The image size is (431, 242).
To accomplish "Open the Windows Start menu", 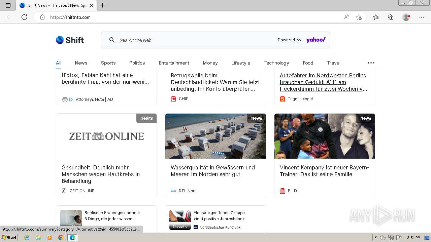I will pos(9,238).
